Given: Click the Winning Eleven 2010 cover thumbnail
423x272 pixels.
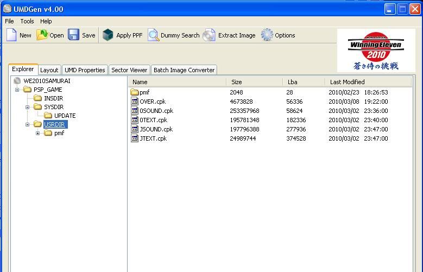Looking at the screenshot, I should 376,50.
